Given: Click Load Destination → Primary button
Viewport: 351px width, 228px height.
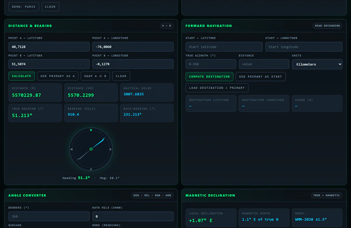Looking at the screenshot, I should pos(217,88).
